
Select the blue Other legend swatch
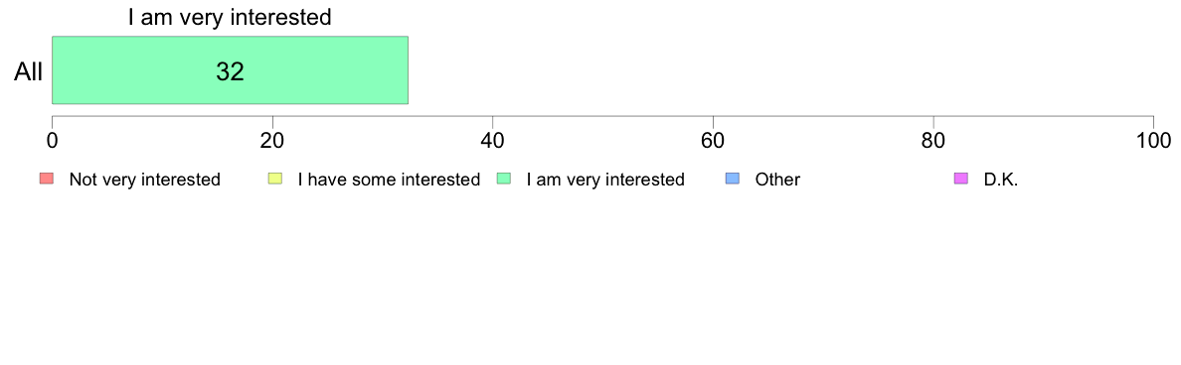point(732,179)
